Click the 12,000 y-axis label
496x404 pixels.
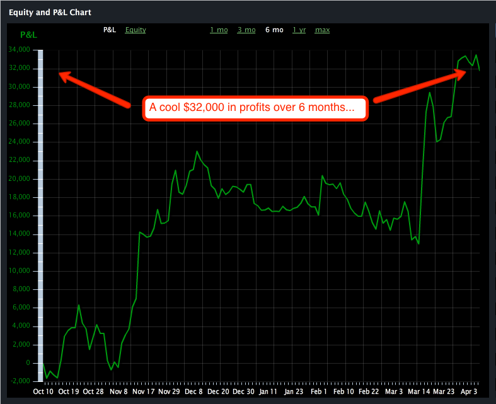pos(19,252)
